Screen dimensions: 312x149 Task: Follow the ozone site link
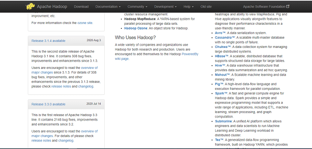(85, 23)
